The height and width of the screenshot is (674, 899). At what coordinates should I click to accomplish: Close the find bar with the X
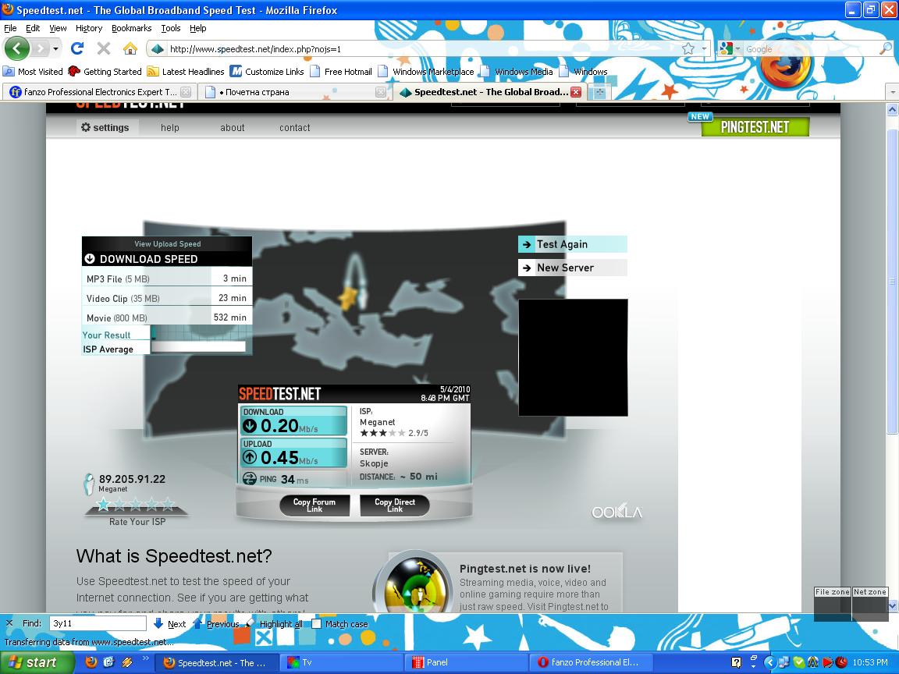(9, 623)
